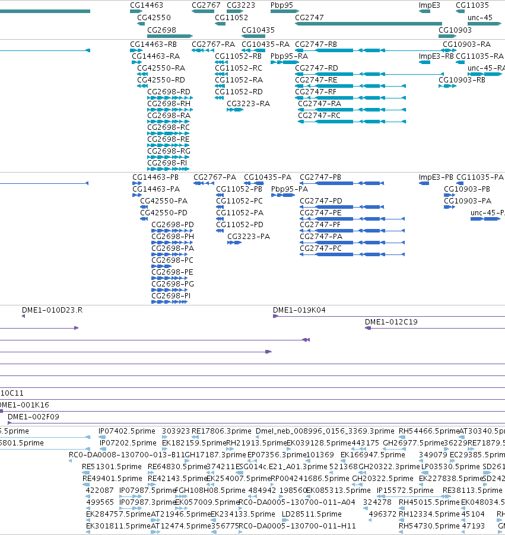The width and height of the screenshot is (505, 535).
Task: Select the ImpE3 gene name in gene track
Action: (x=429, y=5)
